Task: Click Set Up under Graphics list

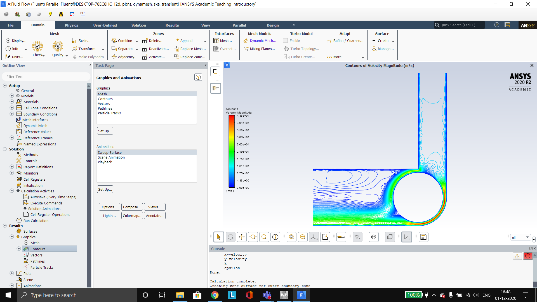Action: point(105,131)
